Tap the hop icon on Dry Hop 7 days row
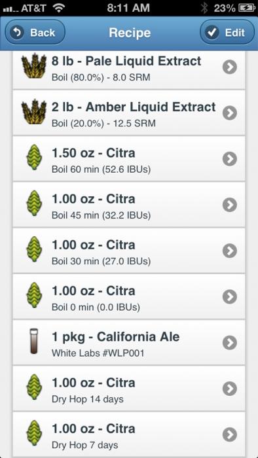Image resolution: width=258 pixels, height=458 pixels. pyautogui.click(x=34, y=433)
